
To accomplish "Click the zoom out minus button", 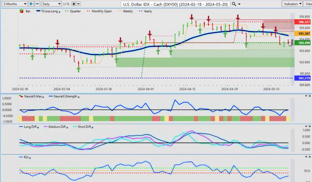I will (x=37, y=4).
